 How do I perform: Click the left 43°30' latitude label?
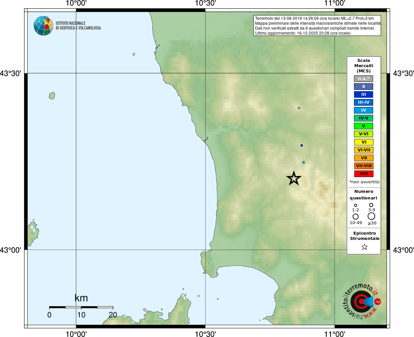pyautogui.click(x=11, y=73)
